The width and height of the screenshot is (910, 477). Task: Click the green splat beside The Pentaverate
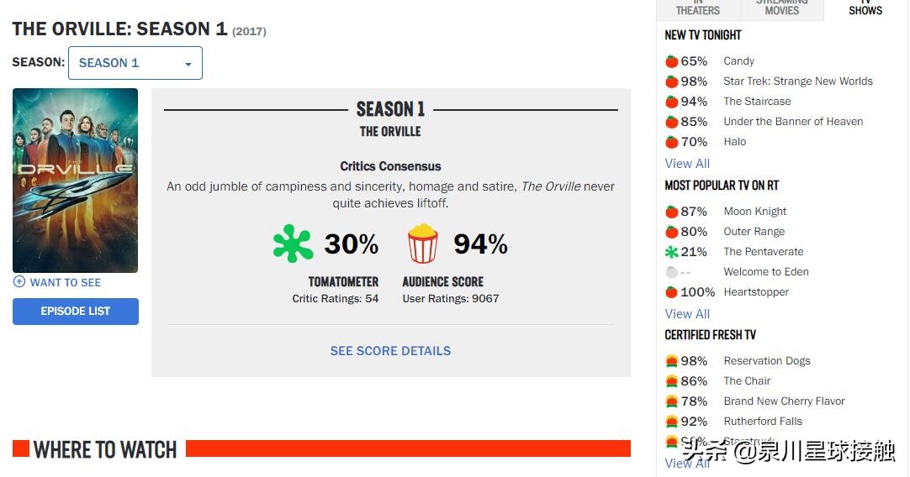click(671, 252)
